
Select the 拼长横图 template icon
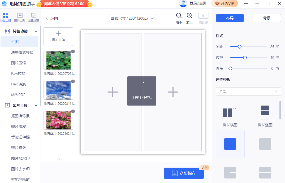pos(230,112)
